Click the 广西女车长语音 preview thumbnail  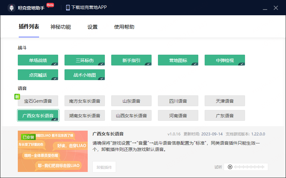click(53, 151)
